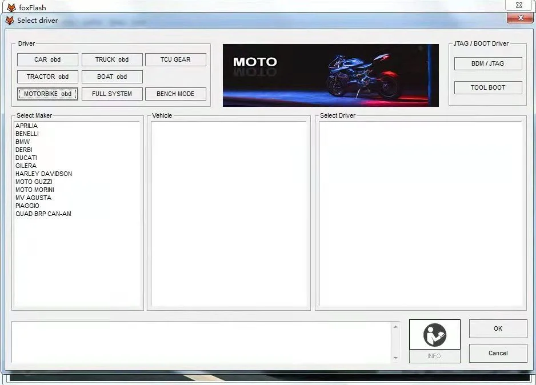Screen dimensions: 536x385
Task: Choose the TCU GEAR driver
Action: point(175,59)
